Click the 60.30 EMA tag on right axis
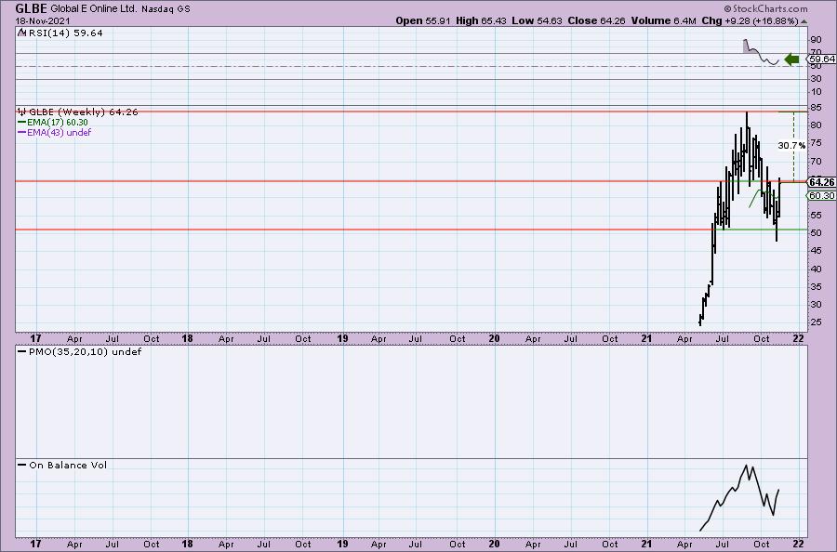The width and height of the screenshot is (837, 552). (821, 196)
